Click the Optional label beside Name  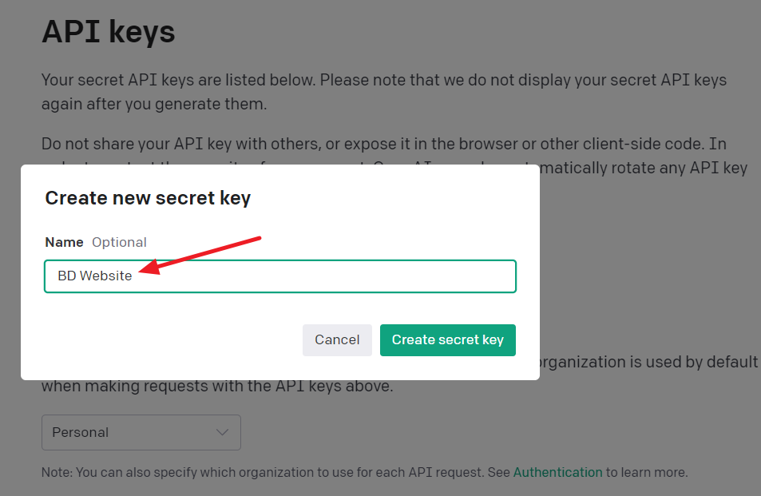[119, 242]
